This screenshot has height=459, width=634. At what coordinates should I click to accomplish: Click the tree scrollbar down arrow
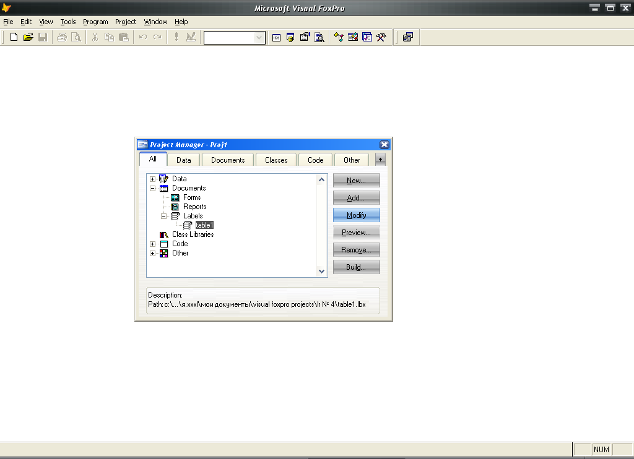(x=322, y=272)
